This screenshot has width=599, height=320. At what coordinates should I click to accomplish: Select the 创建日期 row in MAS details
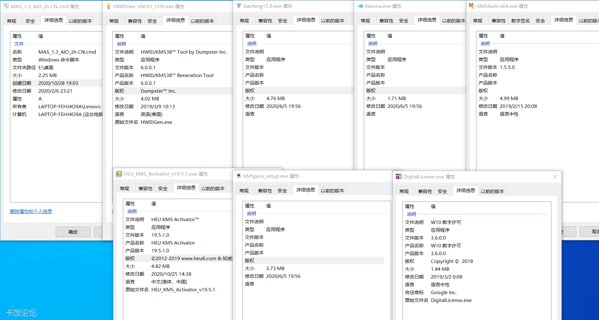click(56, 83)
